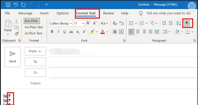The width and height of the screenshot is (198, 105).
Task: Toggle Bold formatting
Action: coord(52,32)
